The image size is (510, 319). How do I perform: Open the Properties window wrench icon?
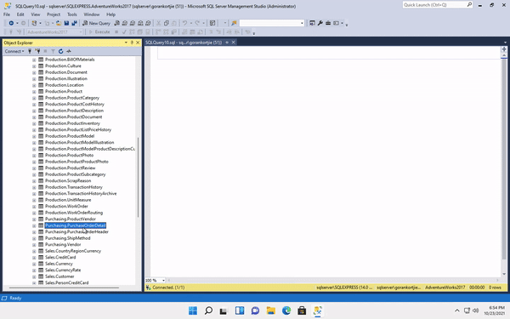pyautogui.click(x=320, y=23)
